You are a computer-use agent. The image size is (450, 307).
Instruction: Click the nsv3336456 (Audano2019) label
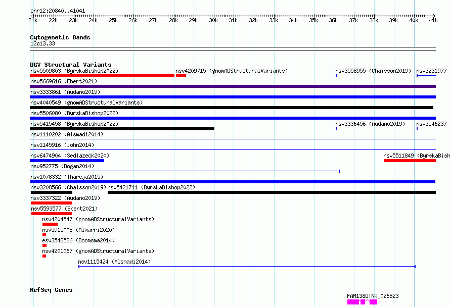370,124
